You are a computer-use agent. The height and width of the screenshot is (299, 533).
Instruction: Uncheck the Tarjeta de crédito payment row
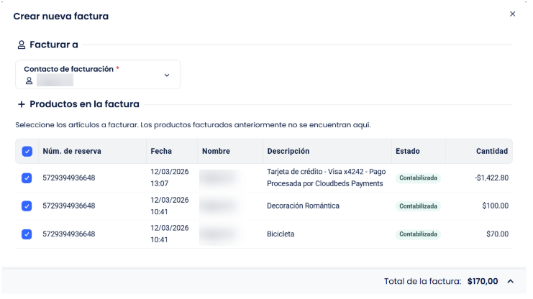[27, 178]
